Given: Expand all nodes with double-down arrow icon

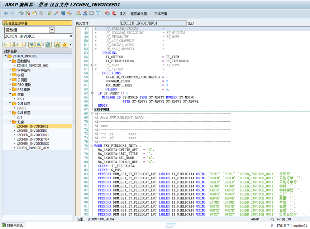Looking at the screenshot, I should [x=32, y=45].
